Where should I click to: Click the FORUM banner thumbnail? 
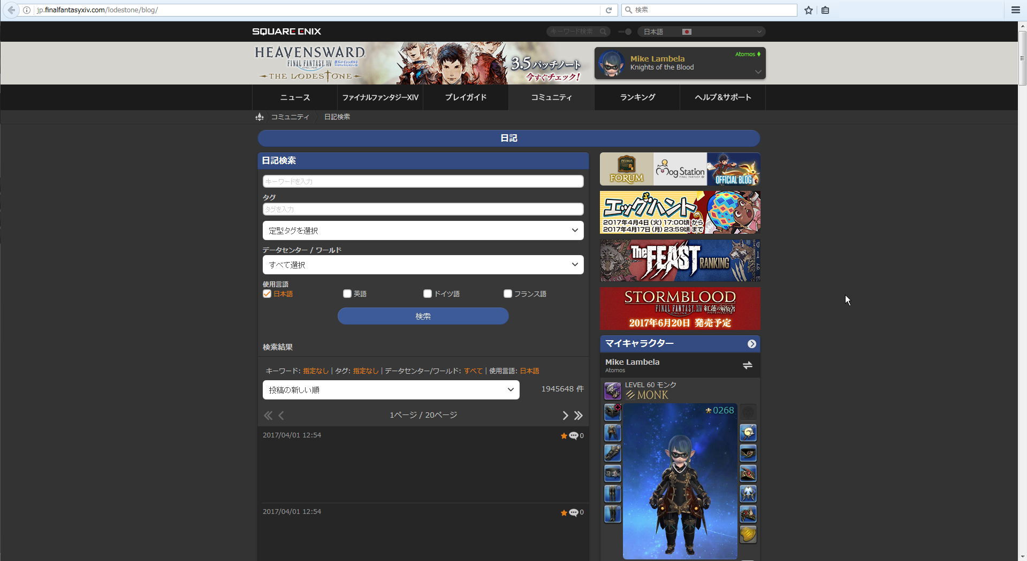click(627, 169)
